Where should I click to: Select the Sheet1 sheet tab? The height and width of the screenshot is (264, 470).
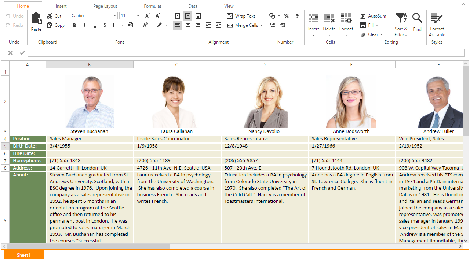pyautogui.click(x=23, y=255)
